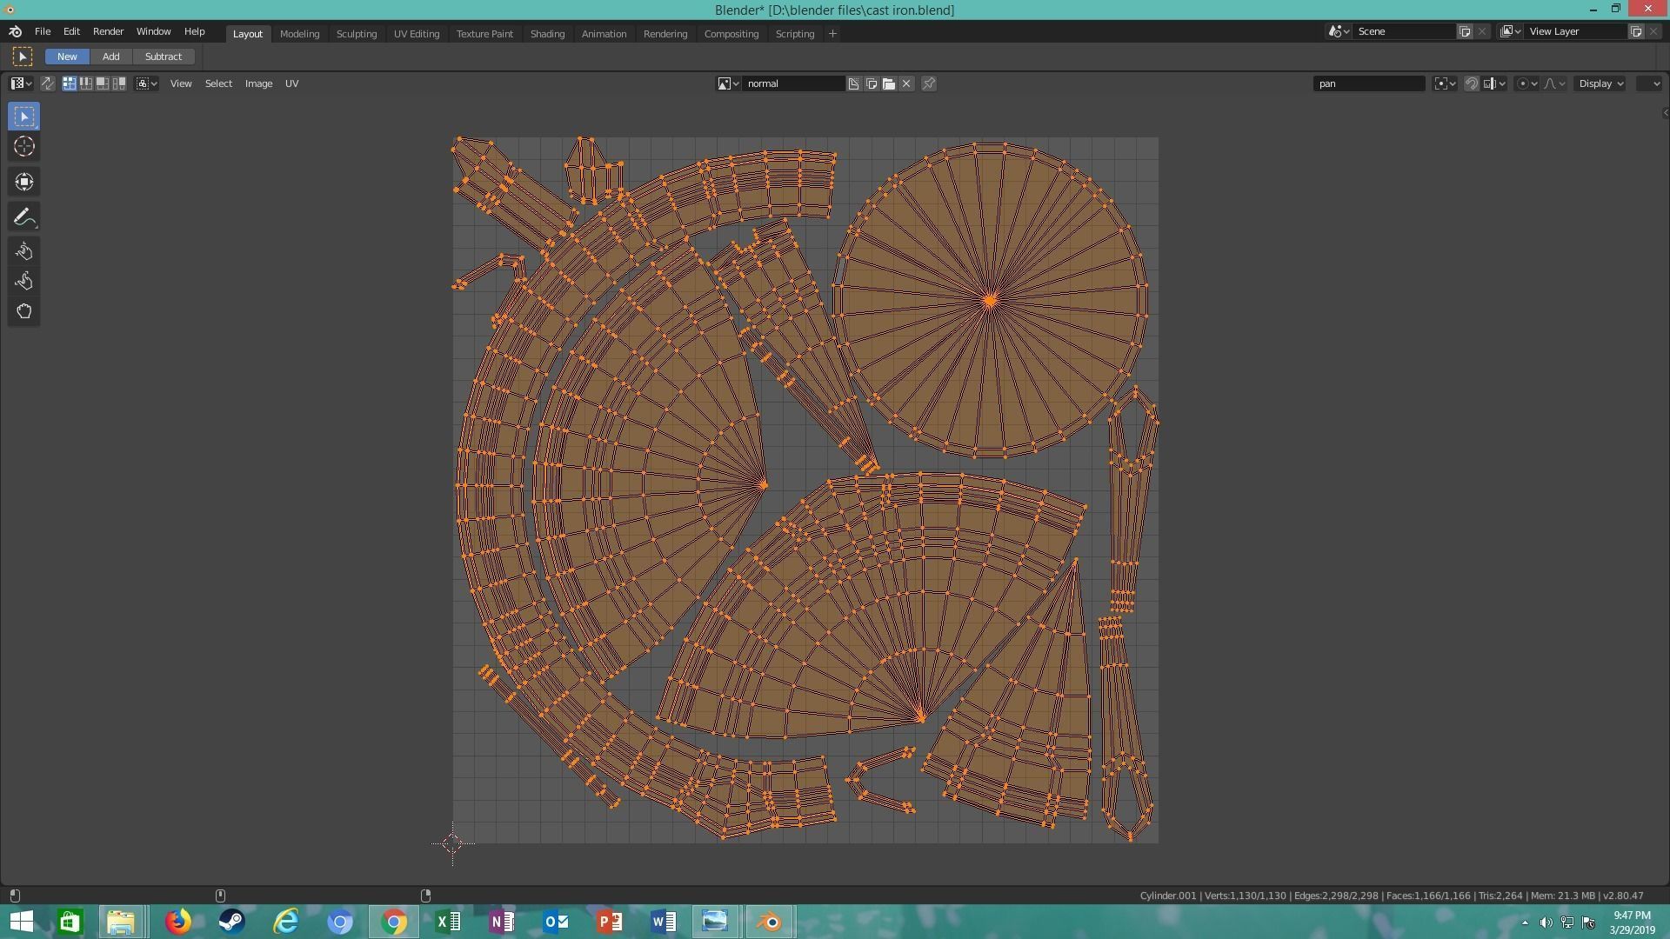Choose the Transform tool

pyautogui.click(x=23, y=182)
